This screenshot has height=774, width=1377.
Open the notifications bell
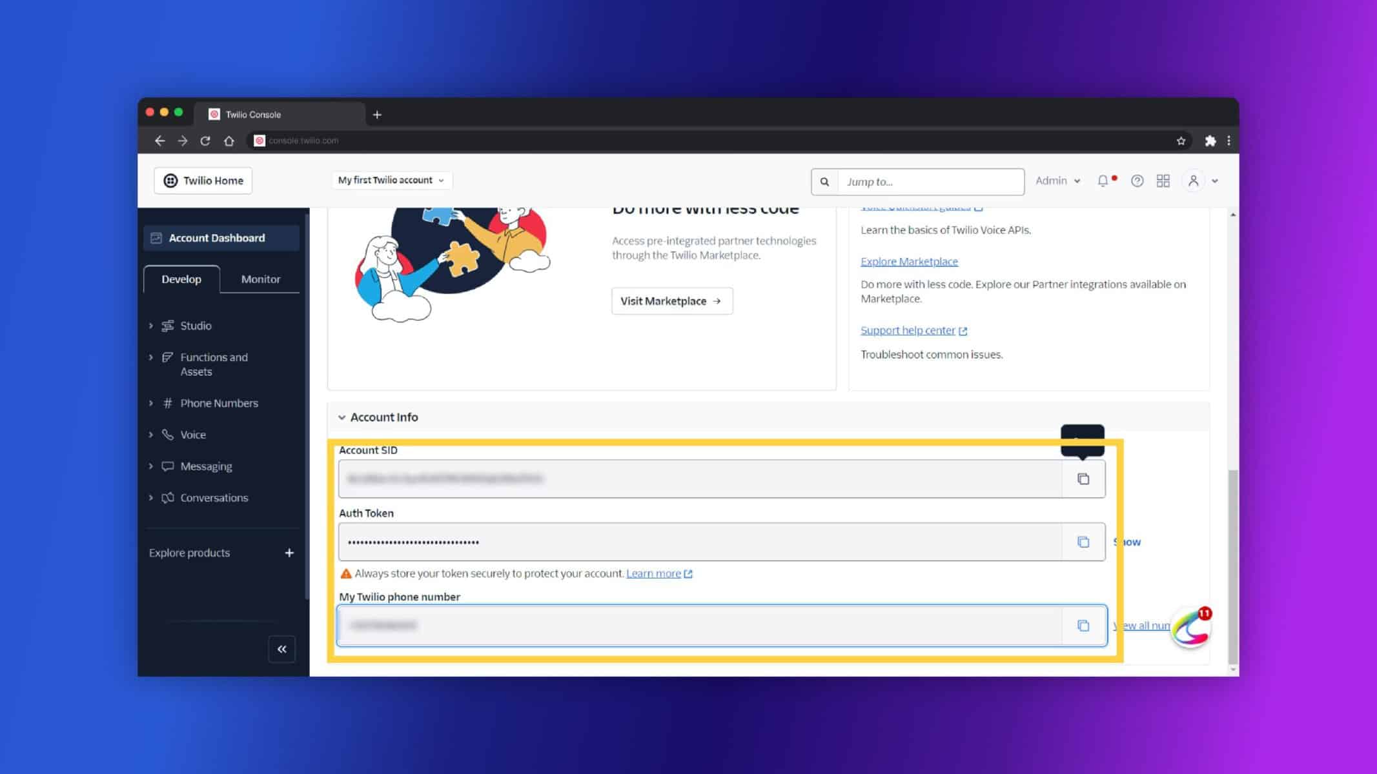[1103, 181]
